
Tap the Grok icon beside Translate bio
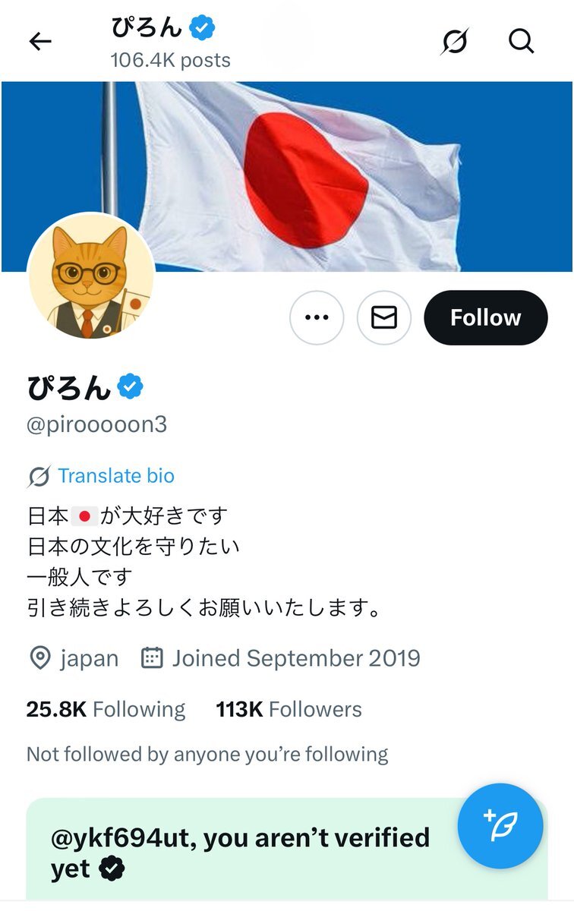point(39,477)
